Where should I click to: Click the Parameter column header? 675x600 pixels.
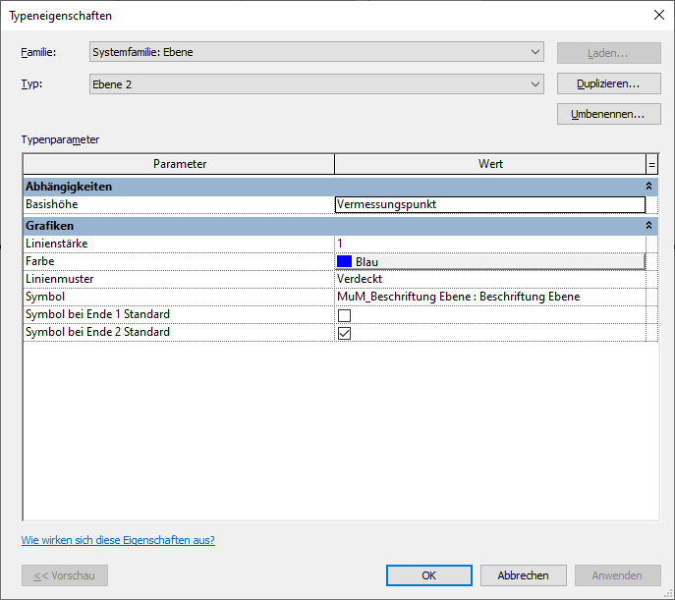(179, 164)
